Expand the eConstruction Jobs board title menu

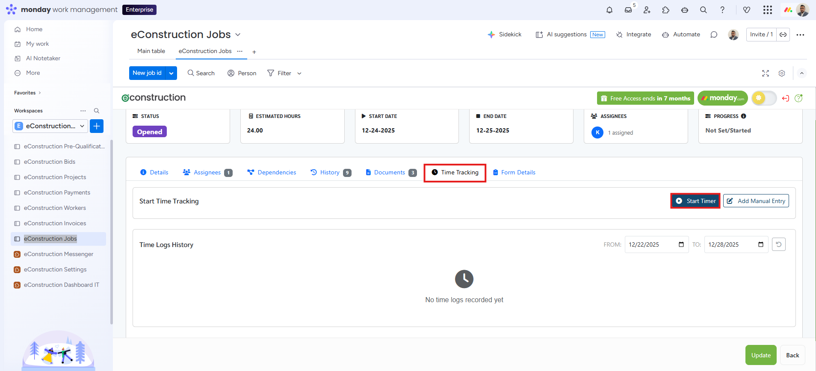coord(238,35)
